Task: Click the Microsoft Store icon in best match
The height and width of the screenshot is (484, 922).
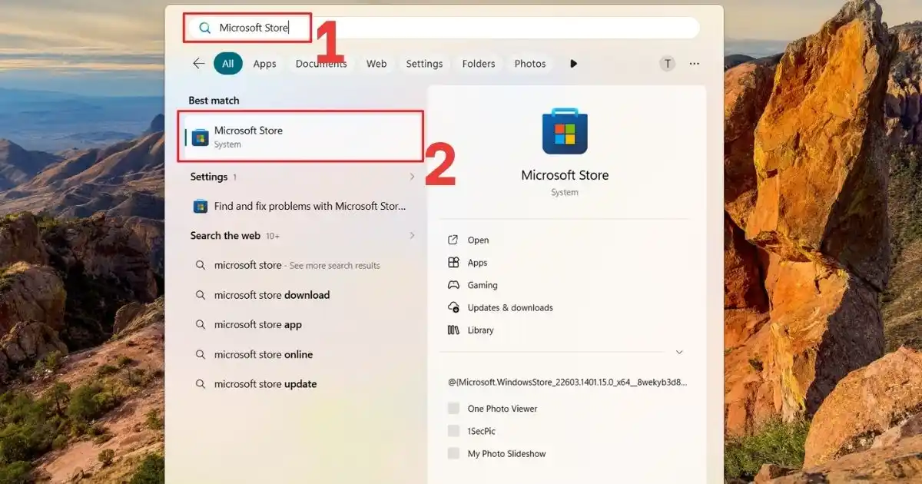Action: [x=200, y=138]
